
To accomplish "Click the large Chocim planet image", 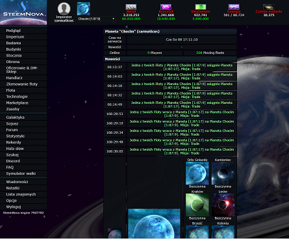I will pos(154,223).
